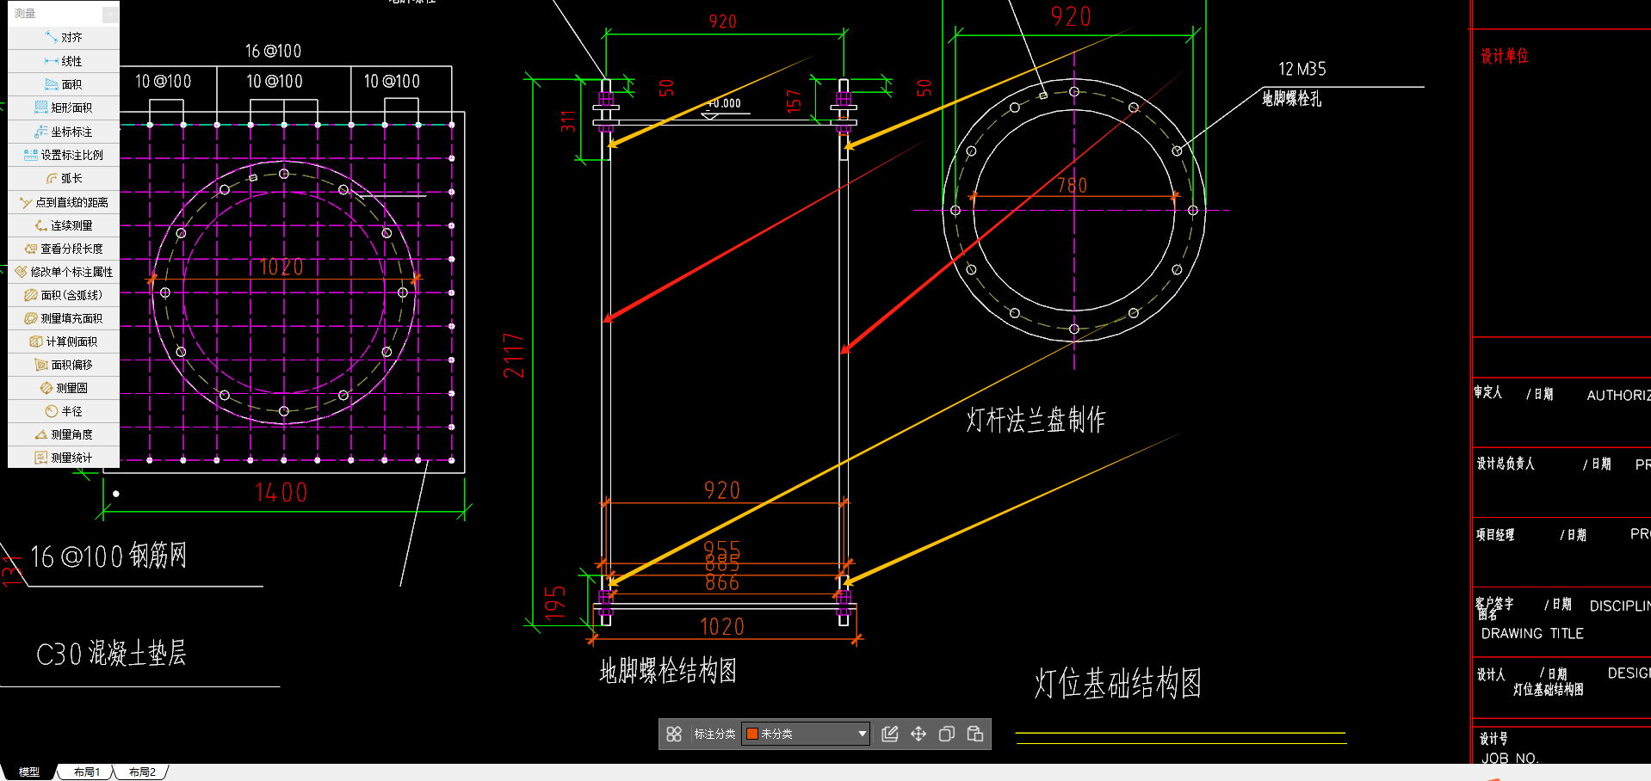
Task: Click the 1020 dimension inside rebar circle
Action: (x=281, y=267)
